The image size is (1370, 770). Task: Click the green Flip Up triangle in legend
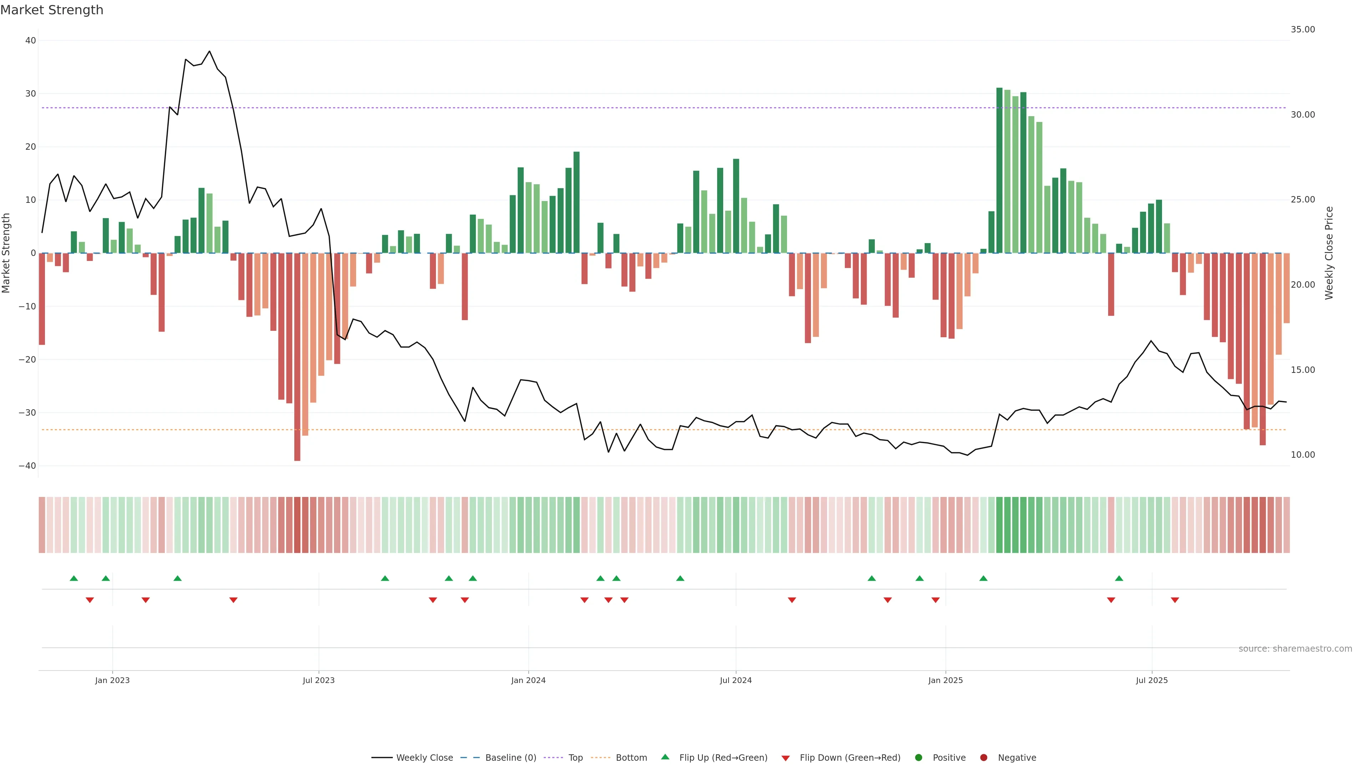[x=665, y=757]
